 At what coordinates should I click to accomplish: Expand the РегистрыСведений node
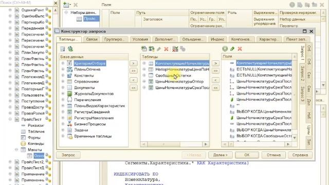[63, 112]
